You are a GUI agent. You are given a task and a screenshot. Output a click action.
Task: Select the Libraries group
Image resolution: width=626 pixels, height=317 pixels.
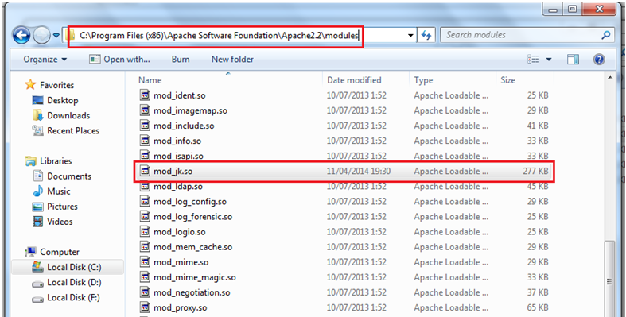pyautogui.click(x=49, y=161)
